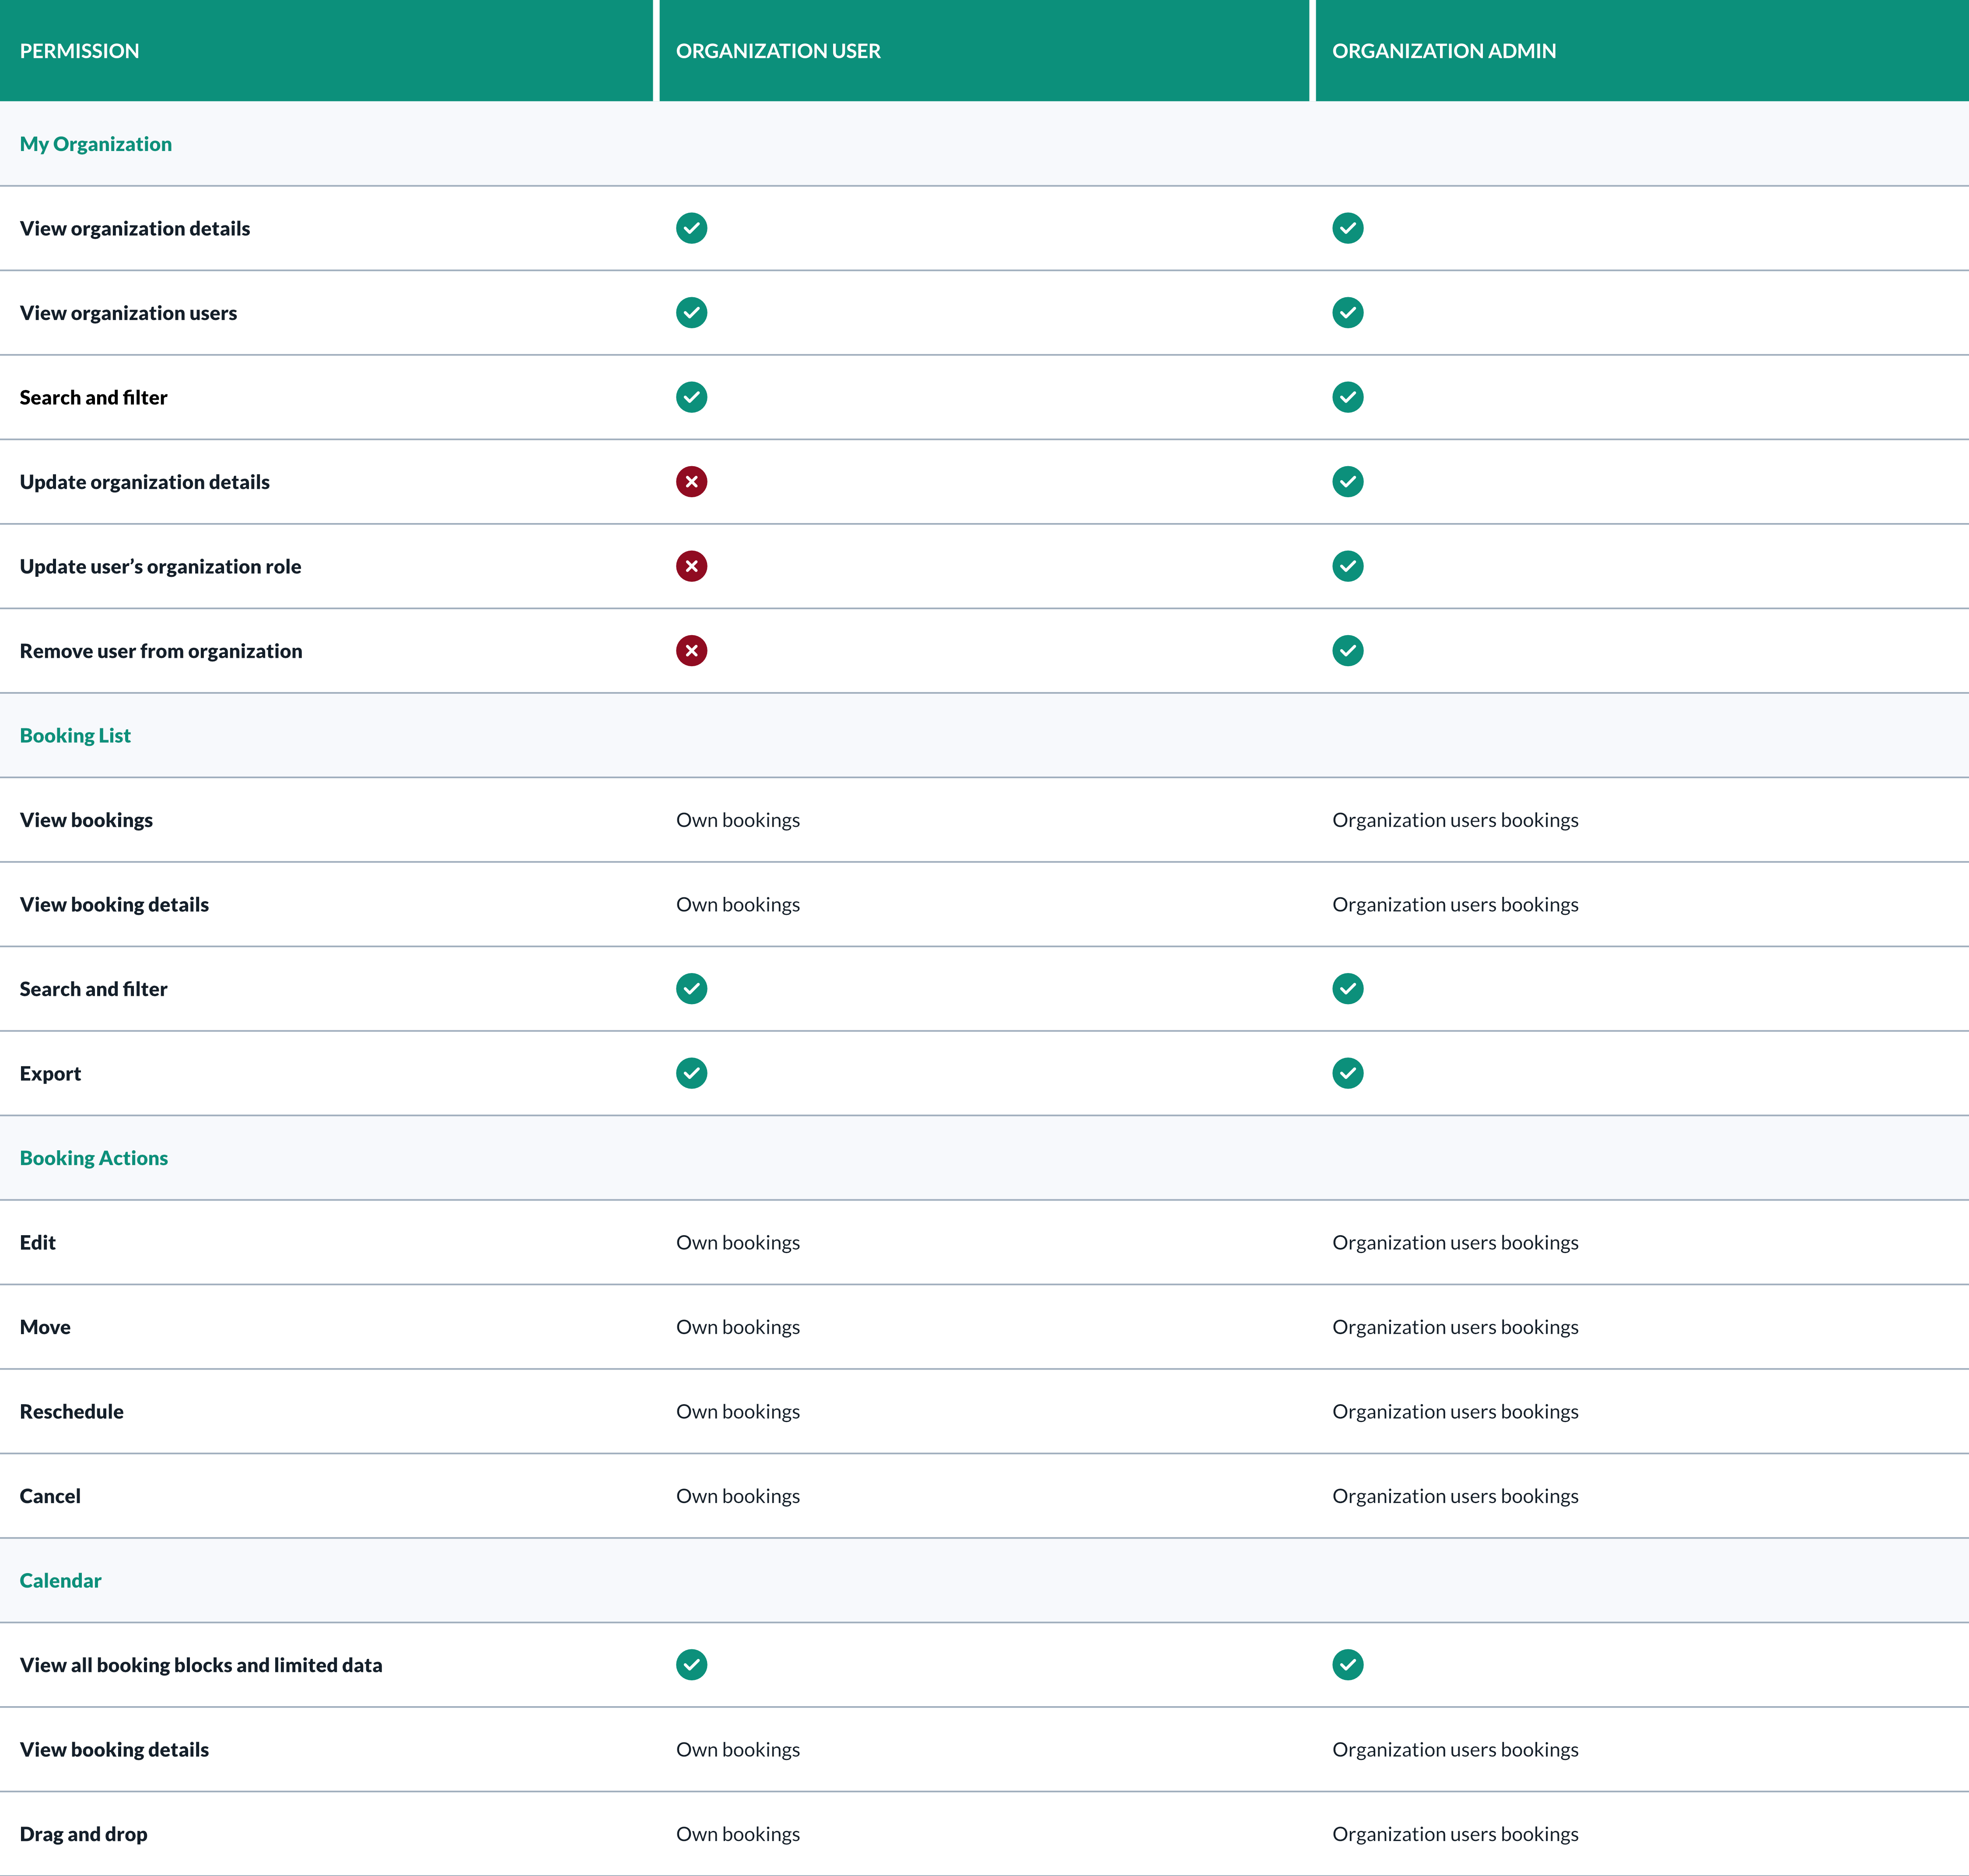The image size is (1969, 1876).
Task: Click the Booking List section heading
Action: 75,735
